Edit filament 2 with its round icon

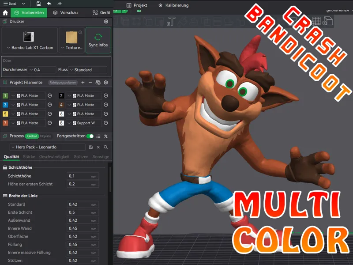click(106, 96)
